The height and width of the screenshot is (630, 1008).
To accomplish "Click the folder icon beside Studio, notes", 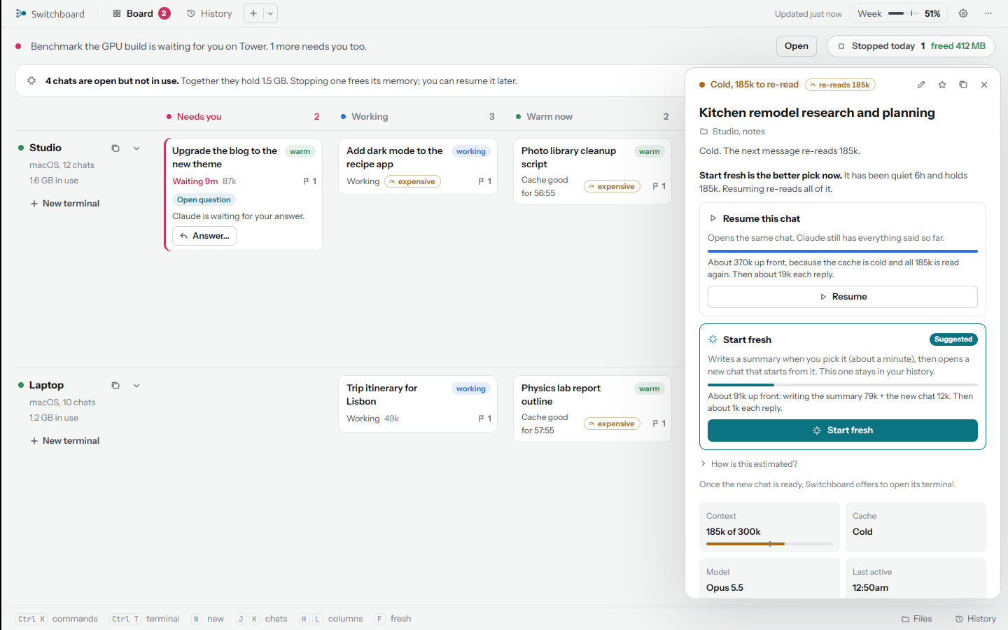I will coord(704,132).
